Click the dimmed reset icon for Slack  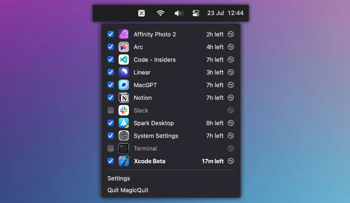point(231,110)
